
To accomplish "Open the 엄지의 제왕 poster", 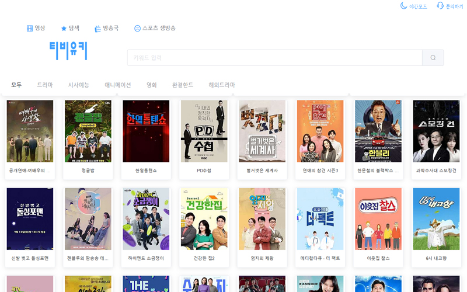I will coord(262,218).
